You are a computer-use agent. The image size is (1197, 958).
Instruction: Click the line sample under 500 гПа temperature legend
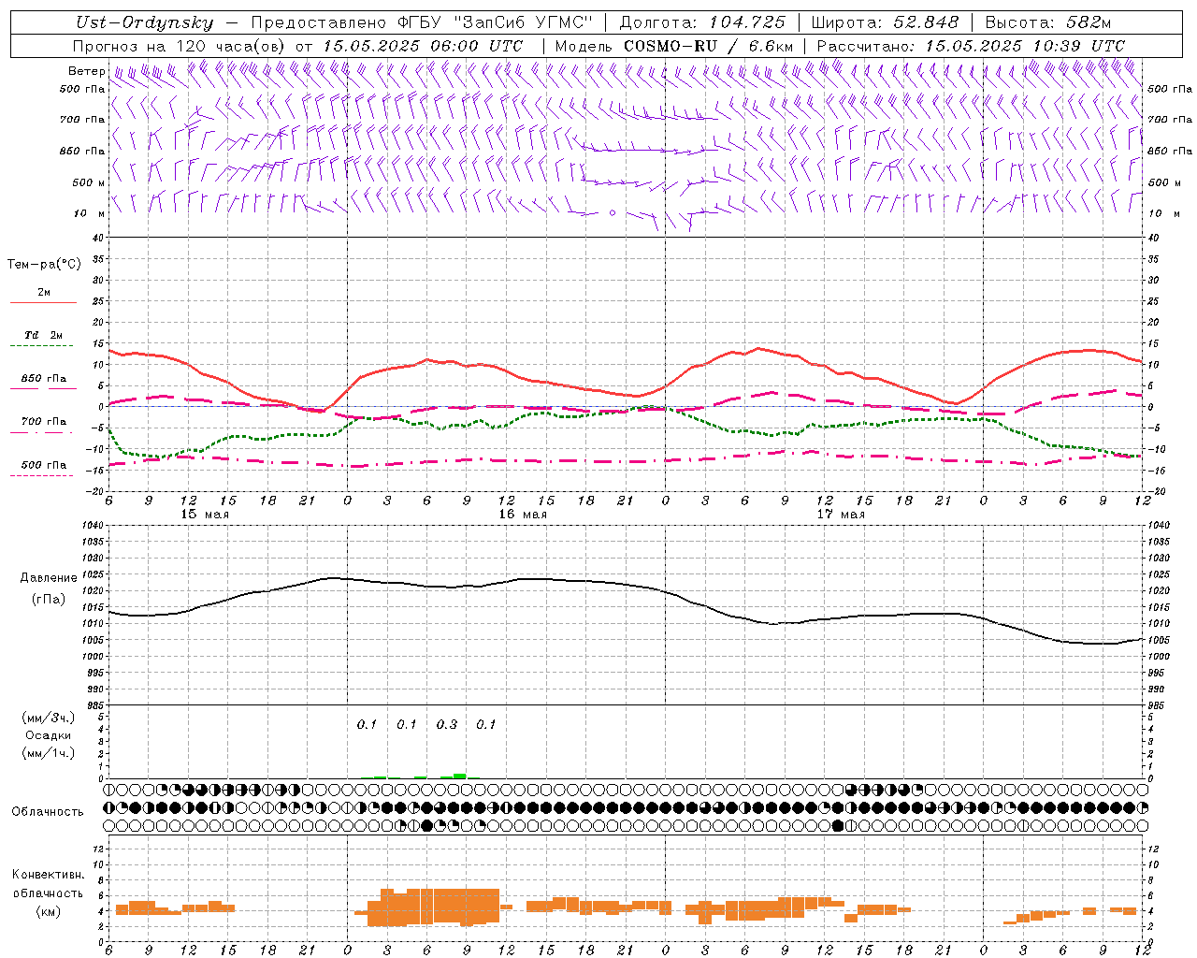(41, 476)
